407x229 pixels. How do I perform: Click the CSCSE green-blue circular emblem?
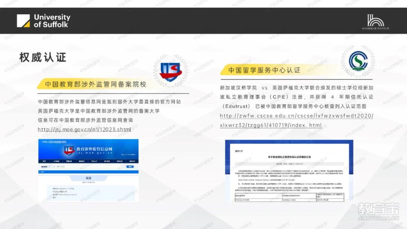point(358,61)
